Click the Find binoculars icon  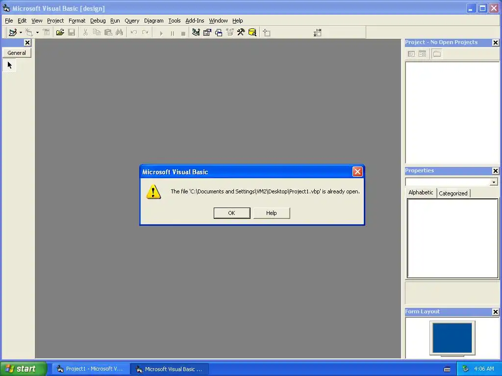click(120, 32)
